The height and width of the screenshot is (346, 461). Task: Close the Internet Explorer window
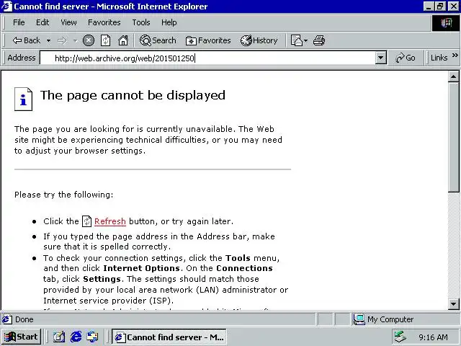(x=453, y=6)
